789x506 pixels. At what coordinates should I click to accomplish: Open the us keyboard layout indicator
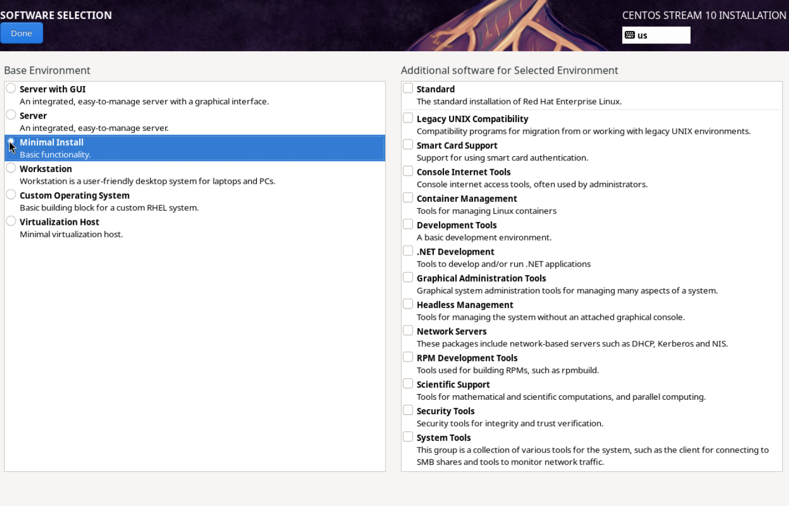[x=656, y=35]
